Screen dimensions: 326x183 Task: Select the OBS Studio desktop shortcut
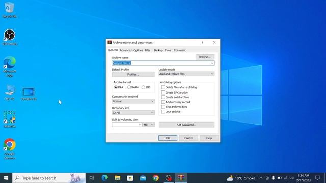click(x=9, y=37)
